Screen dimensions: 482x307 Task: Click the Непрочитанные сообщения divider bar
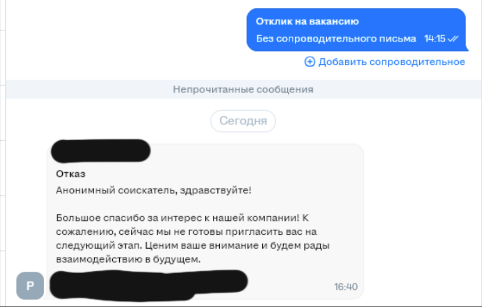point(243,90)
